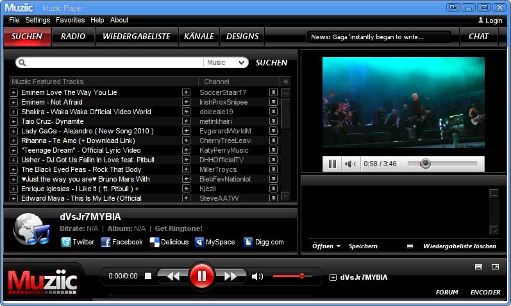Viewport: 511px width, 306px height.
Task: Share the track on Twitter
Action: [78, 242]
